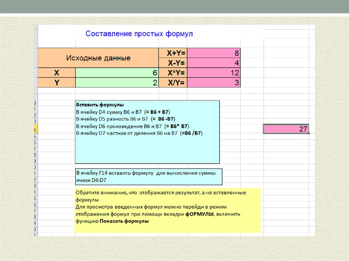
Task: Select the cell containing value 27
Action: coord(286,129)
